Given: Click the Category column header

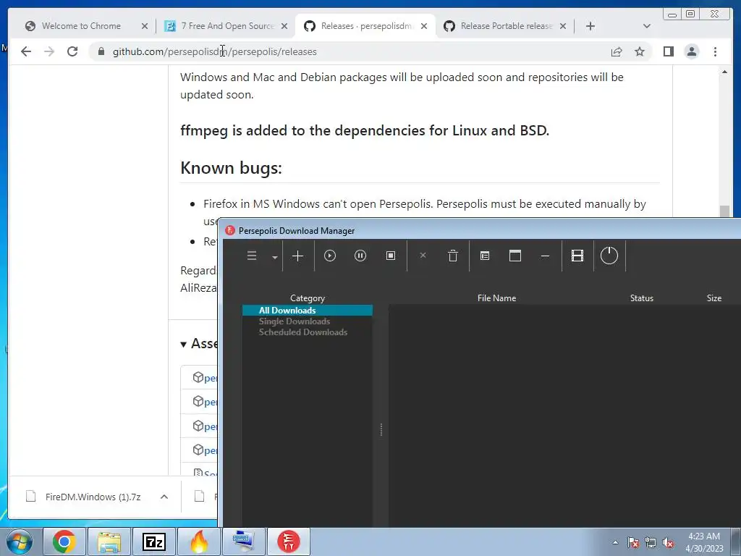Looking at the screenshot, I should click(x=307, y=298).
